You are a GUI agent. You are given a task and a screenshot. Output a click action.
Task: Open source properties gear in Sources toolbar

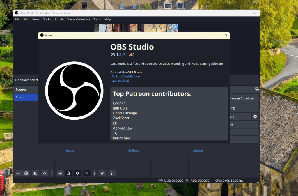point(77,173)
